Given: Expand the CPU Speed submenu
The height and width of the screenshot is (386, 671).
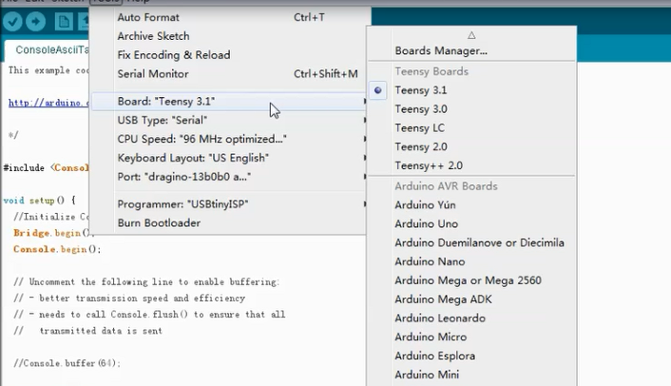Looking at the screenshot, I should (x=229, y=139).
